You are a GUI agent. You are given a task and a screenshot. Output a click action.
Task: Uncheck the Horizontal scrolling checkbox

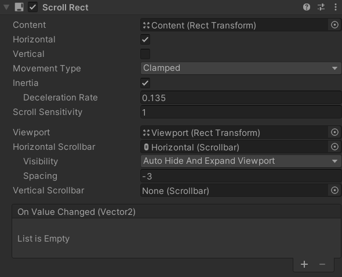(x=145, y=39)
